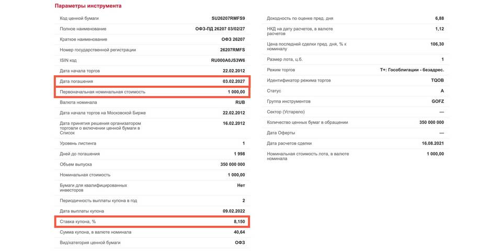
Task: Select the security code SU26207RMFS9
Action: (228, 18)
